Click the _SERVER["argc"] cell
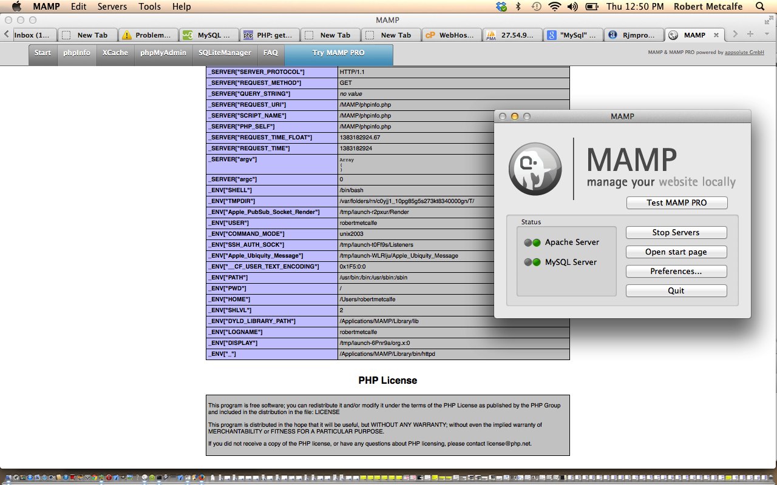777x485 pixels. click(272, 179)
